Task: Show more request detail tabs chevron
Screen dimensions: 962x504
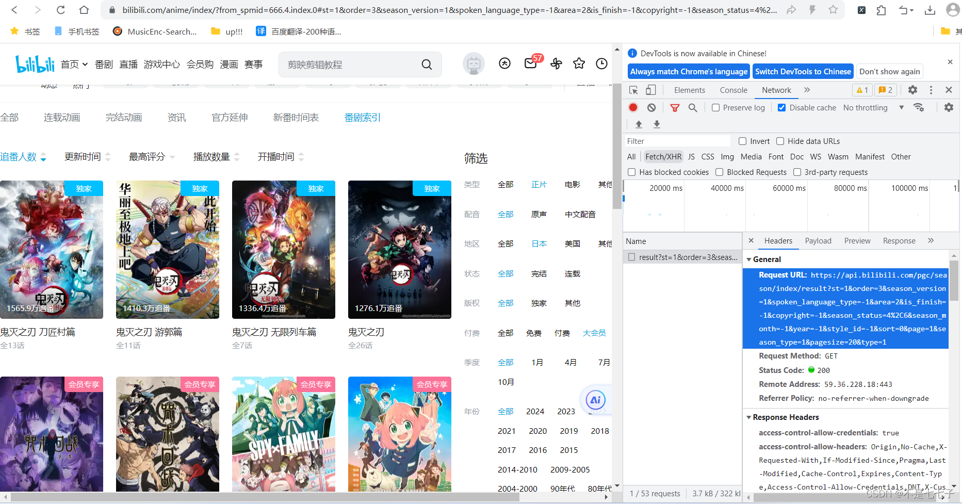Action: pyautogui.click(x=931, y=240)
